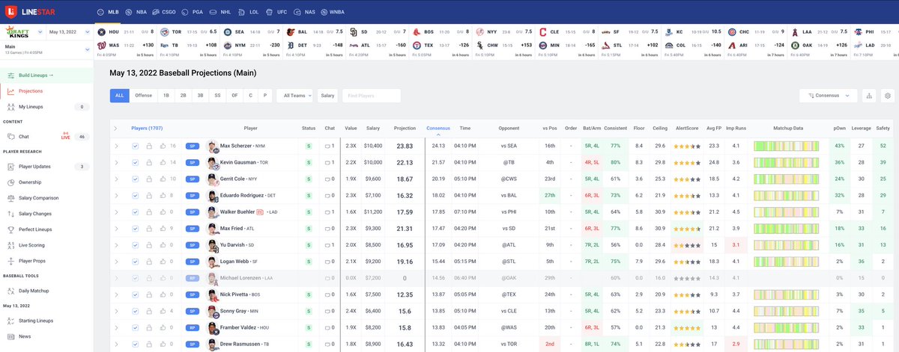Viewport: 899px width, 352px height.
Task: Open the Main slate dropdown
Action: point(46,49)
